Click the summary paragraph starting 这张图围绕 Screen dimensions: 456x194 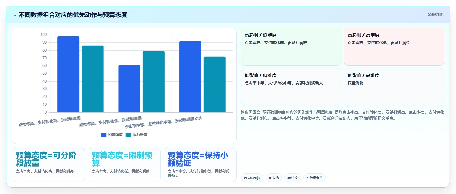coord(342,115)
